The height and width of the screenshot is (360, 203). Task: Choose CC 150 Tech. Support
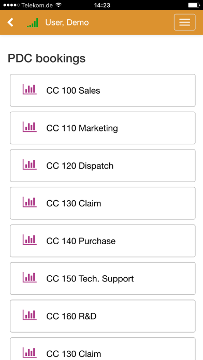(103, 278)
